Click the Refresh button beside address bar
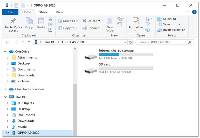Screen dimensions: 200x138 pyautogui.click(x=130, y=42)
